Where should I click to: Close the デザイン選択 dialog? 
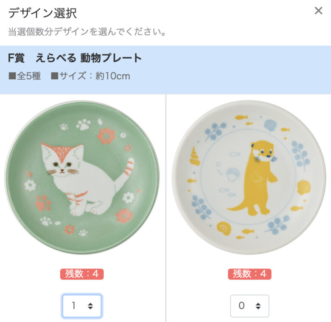[318, 11]
